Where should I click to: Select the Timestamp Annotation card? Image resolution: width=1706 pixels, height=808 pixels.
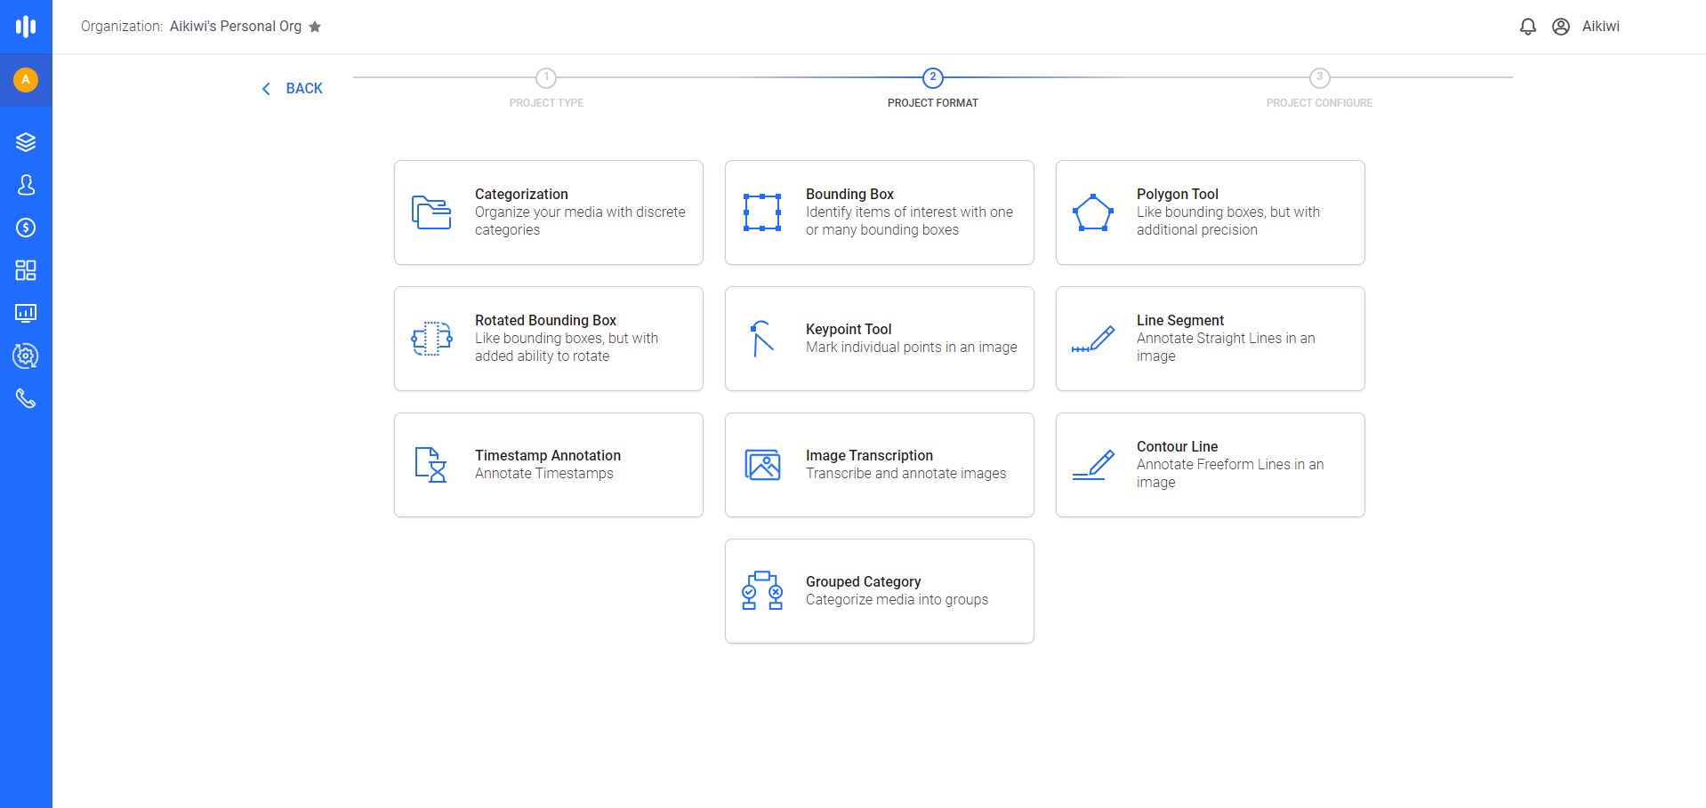[548, 465]
